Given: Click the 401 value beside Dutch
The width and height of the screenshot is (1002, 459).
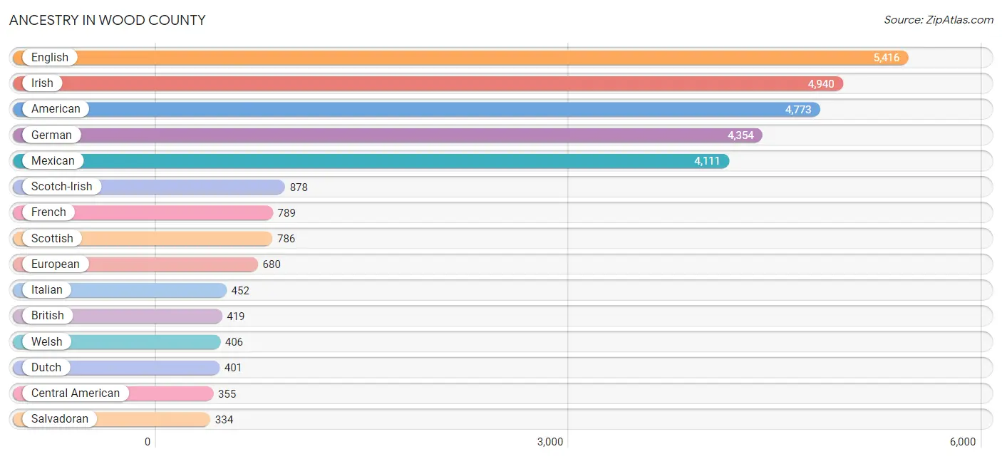Looking at the screenshot, I should click(233, 368).
